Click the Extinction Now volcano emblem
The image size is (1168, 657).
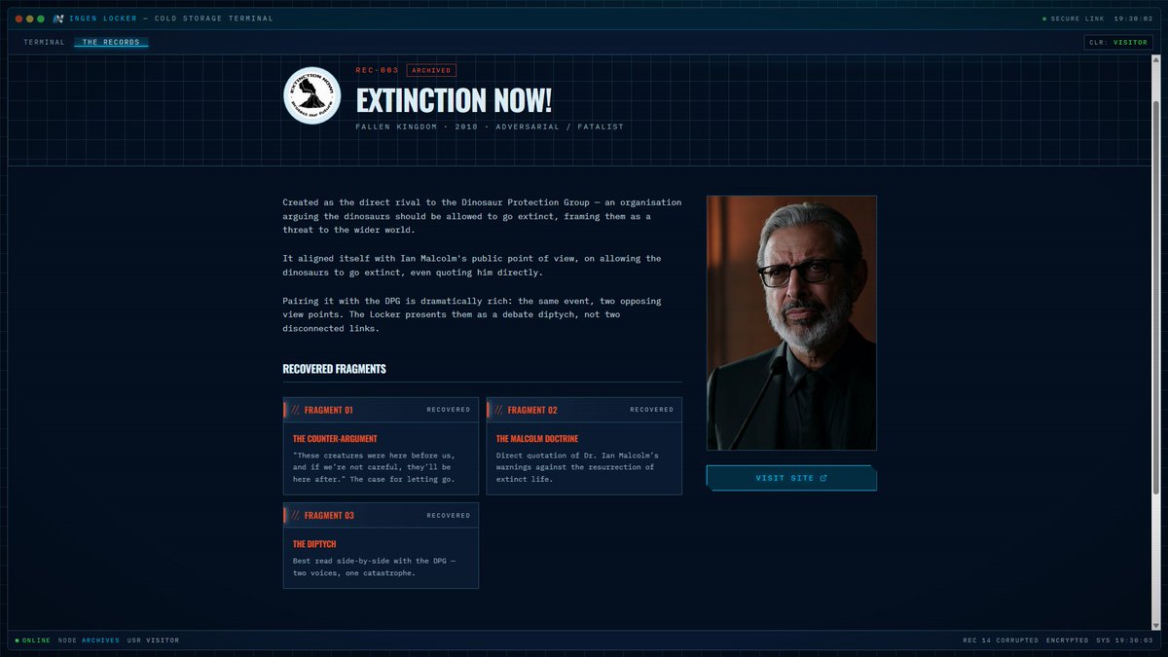311,95
